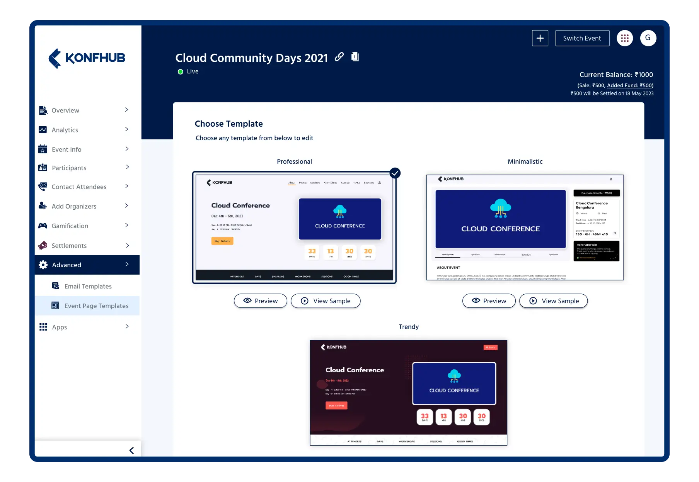Click the Current Balance: ₹1000 text

pyautogui.click(x=616, y=75)
